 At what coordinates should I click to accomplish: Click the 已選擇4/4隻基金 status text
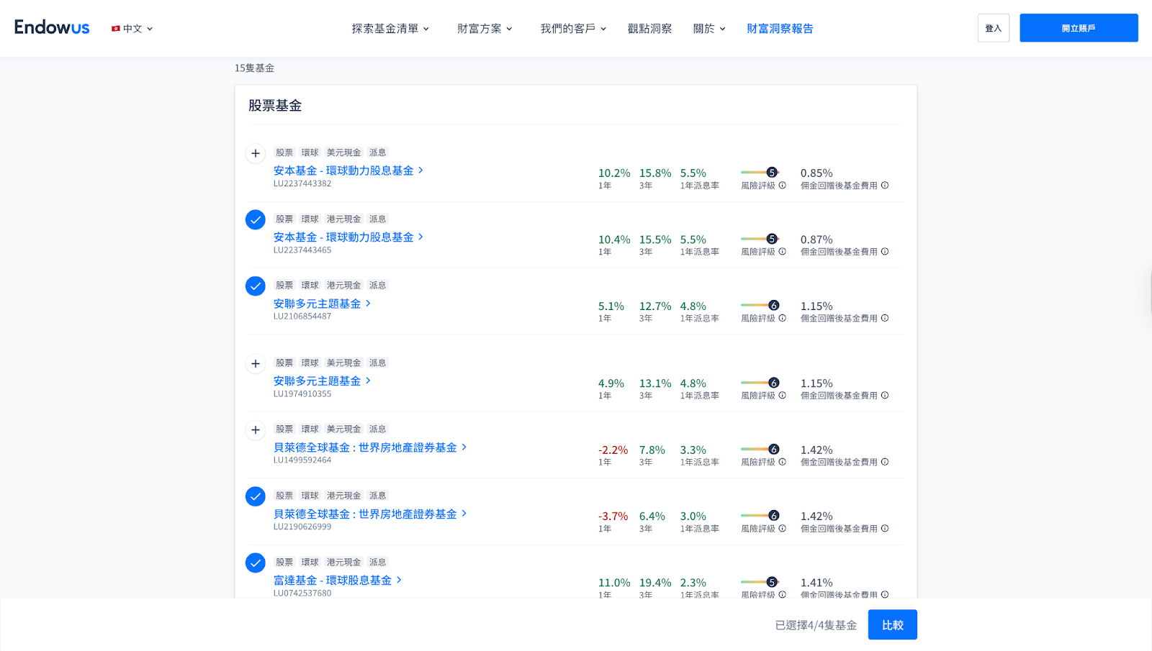[x=816, y=625]
